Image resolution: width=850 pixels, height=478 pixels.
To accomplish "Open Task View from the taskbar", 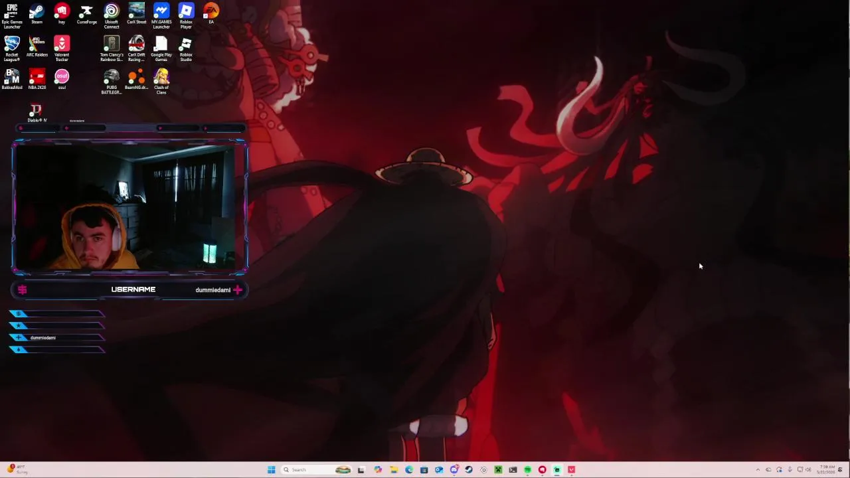I will pos(361,470).
